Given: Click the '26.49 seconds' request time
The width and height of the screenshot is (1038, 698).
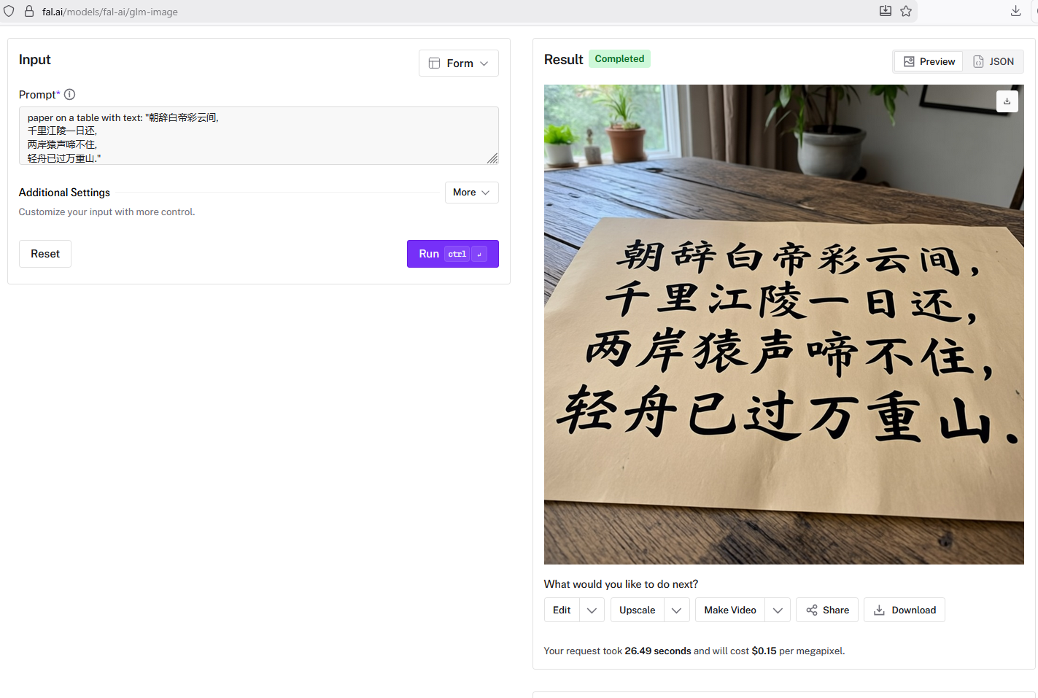Looking at the screenshot, I should [x=658, y=651].
